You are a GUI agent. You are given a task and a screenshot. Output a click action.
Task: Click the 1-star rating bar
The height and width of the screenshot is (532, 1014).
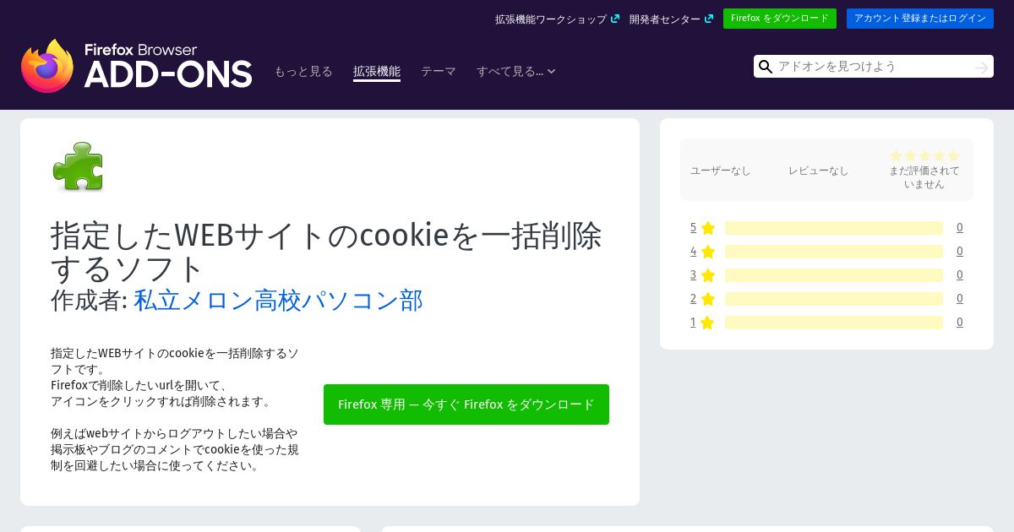coord(834,323)
